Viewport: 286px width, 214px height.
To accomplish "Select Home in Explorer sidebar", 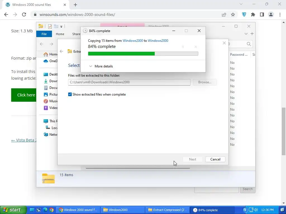I will point(51,54).
